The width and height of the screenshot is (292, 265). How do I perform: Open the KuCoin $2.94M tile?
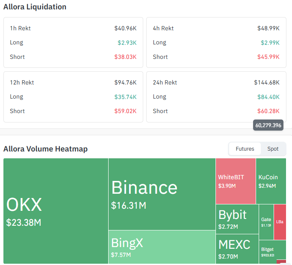(x=271, y=181)
